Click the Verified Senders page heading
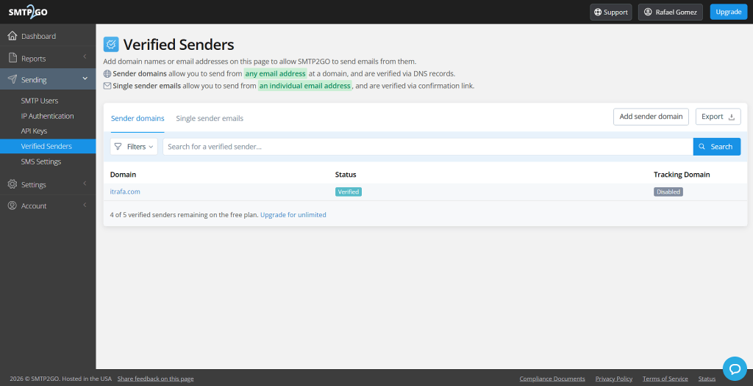The image size is (753, 386). click(179, 45)
